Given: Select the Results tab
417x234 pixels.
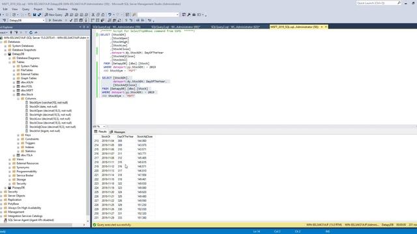Looking at the screenshot, I should coord(100,132).
